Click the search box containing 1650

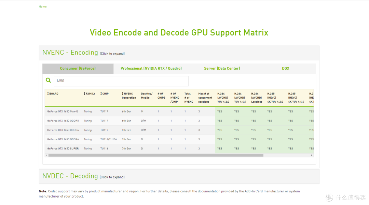pos(121,81)
